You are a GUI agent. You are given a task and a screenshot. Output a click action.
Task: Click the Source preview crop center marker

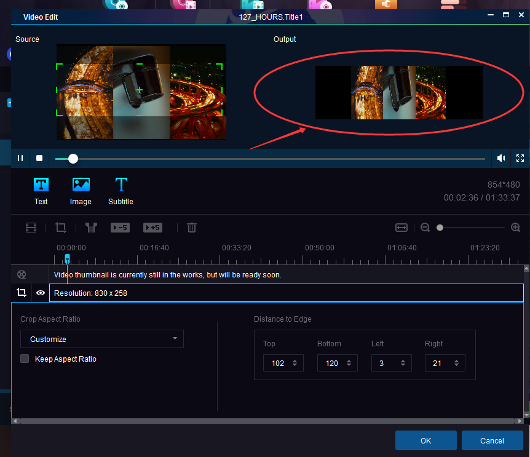coord(139,90)
